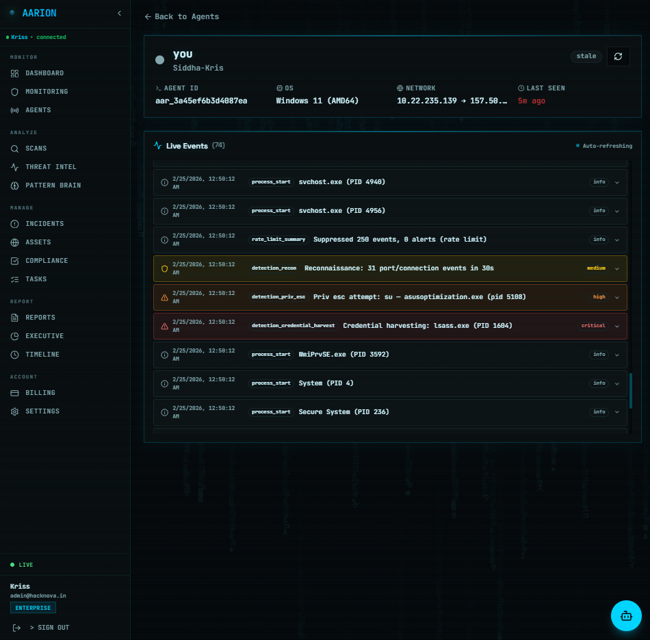Click the Monitoring shield icon
650x640 pixels.
coord(14,92)
